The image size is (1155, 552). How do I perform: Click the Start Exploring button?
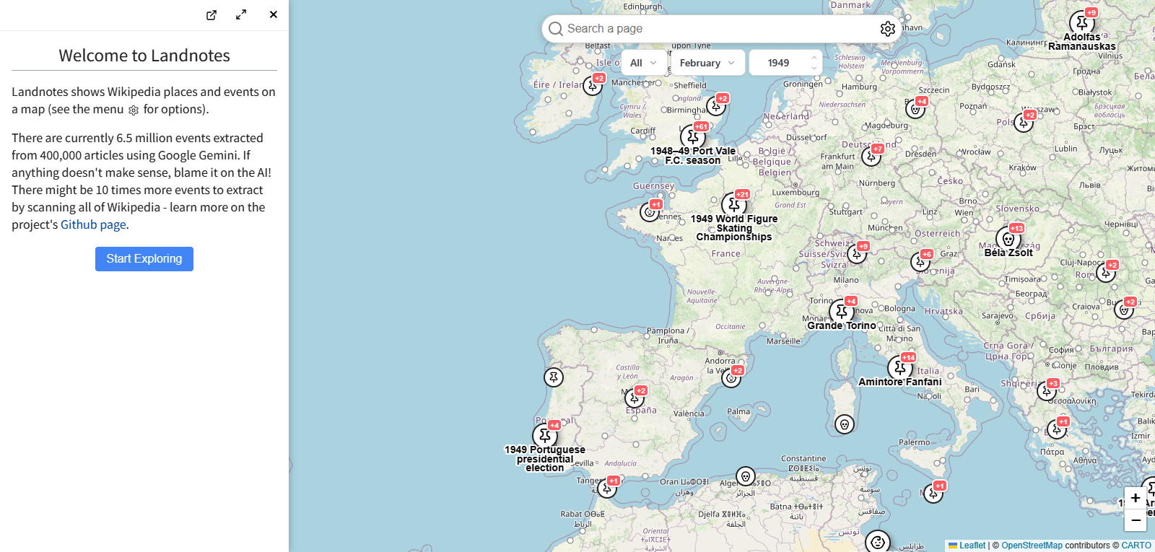tap(144, 259)
